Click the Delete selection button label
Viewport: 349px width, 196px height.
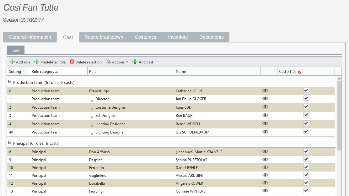(89, 62)
